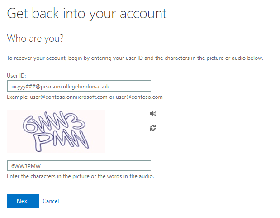Click the recover your account instruction sentence
280x218 pixels.
[x=135, y=58]
